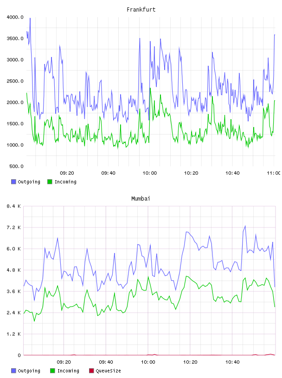
Task: Select the green Incoming swatch in Mumbai legend
Action: [x=52, y=371]
